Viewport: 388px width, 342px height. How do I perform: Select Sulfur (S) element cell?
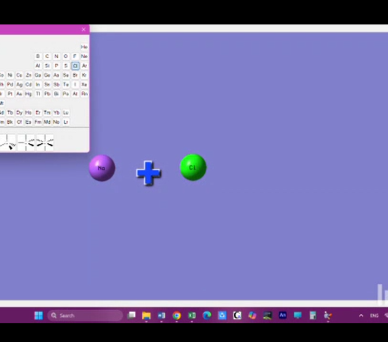[x=66, y=66]
